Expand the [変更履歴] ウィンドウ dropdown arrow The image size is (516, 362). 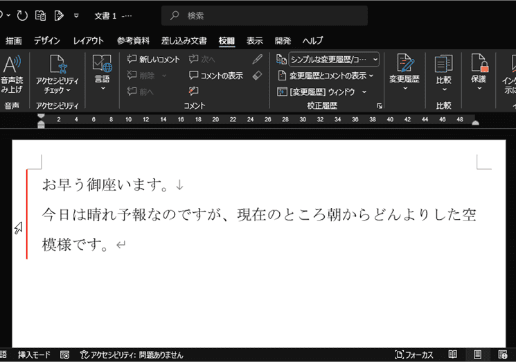364,92
